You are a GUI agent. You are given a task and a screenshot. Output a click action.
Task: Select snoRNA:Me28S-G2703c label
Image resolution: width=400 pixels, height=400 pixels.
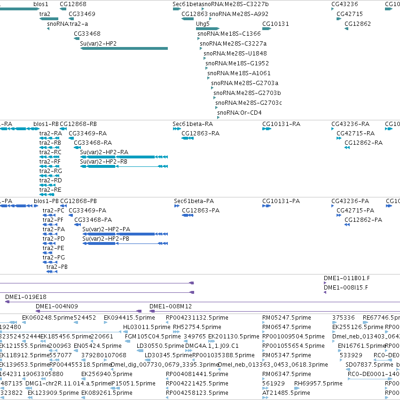tap(249, 103)
